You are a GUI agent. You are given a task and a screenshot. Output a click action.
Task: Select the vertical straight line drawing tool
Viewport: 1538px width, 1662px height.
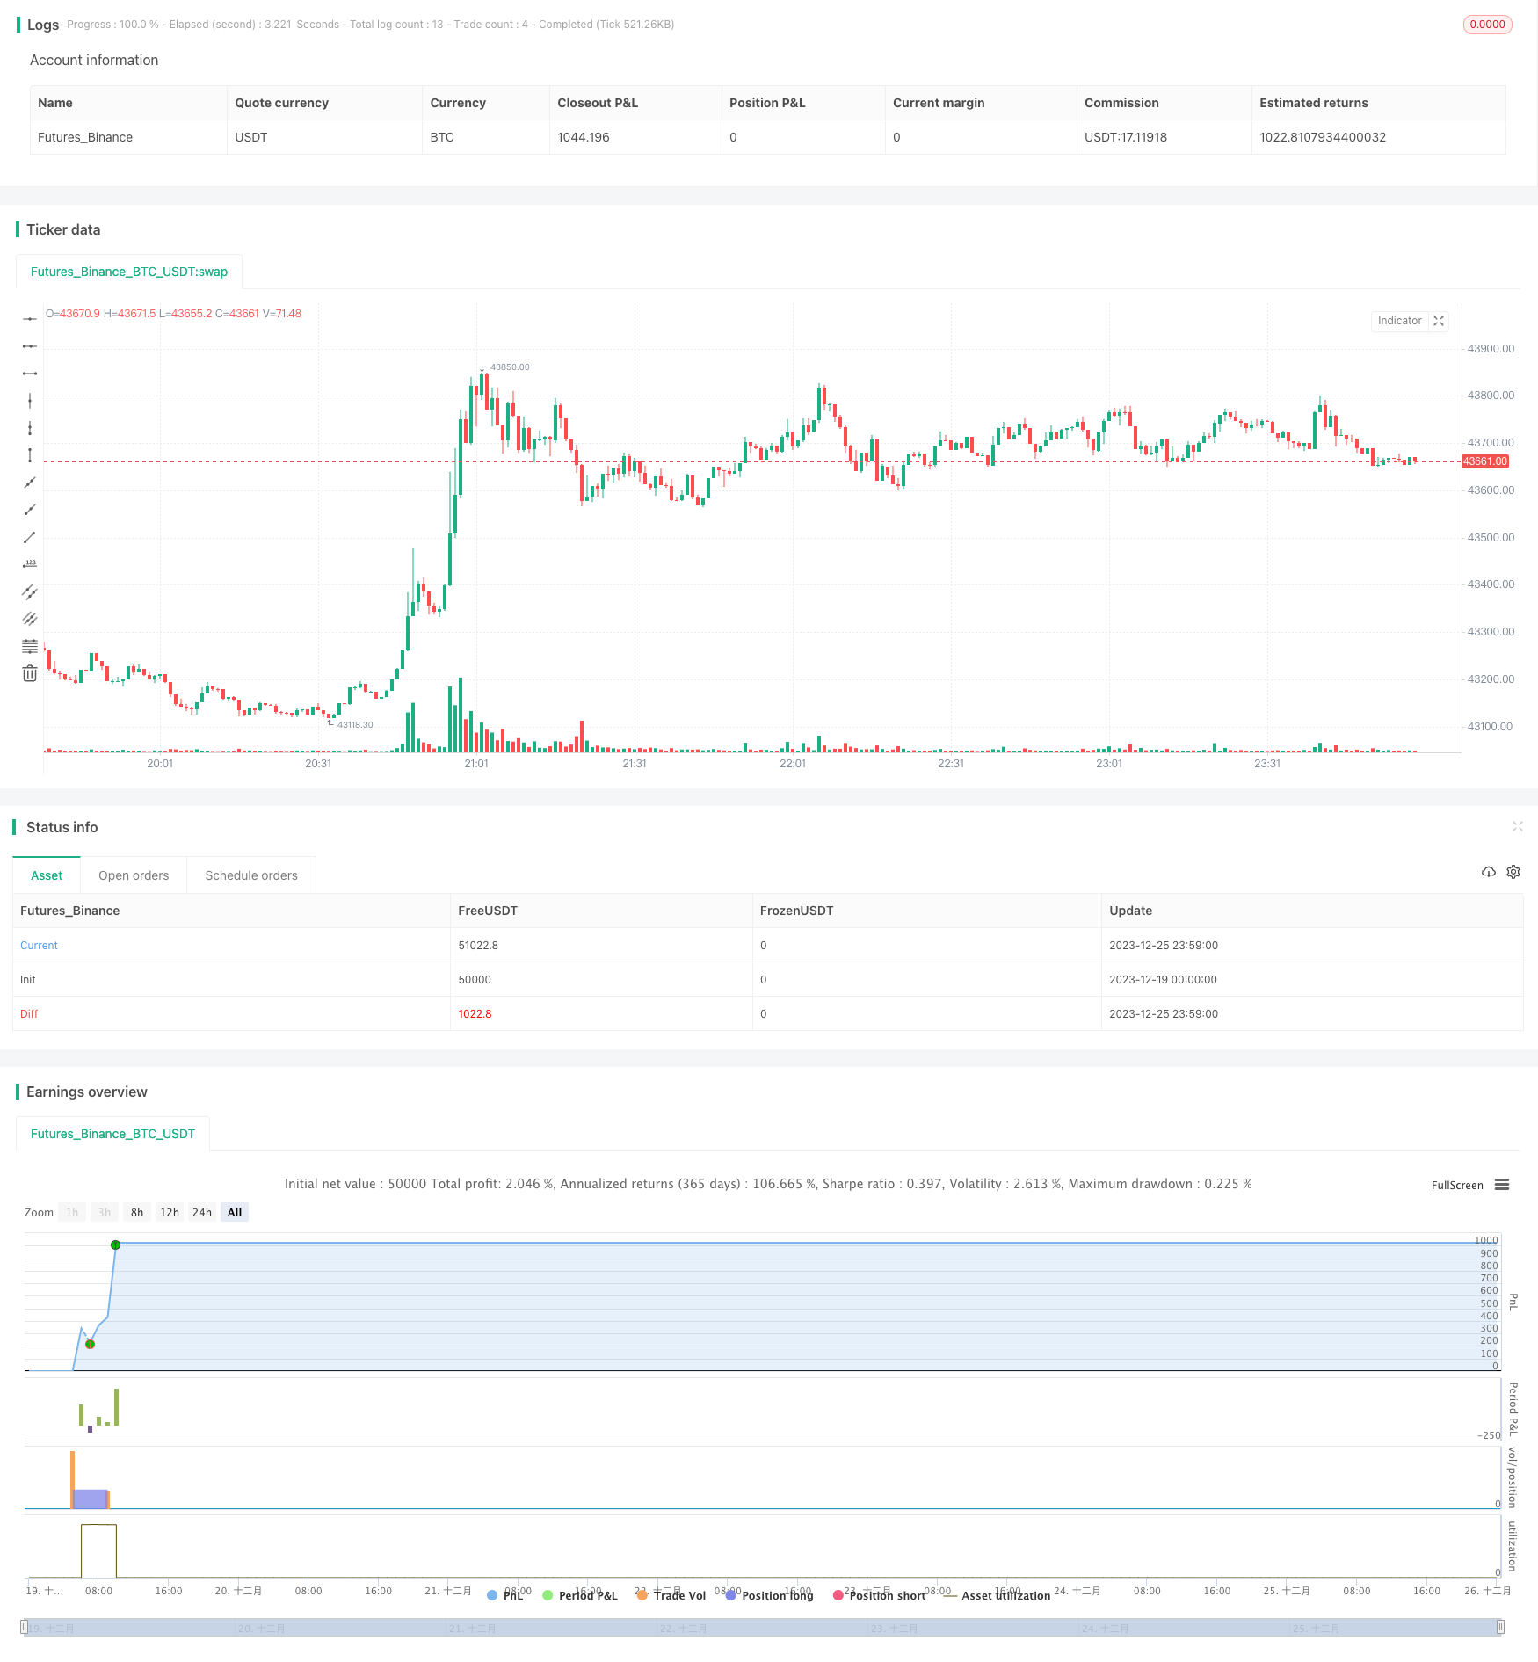[x=30, y=401]
